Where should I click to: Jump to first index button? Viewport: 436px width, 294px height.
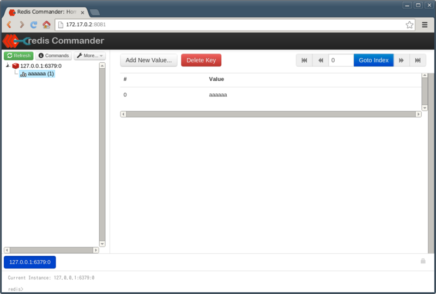304,60
